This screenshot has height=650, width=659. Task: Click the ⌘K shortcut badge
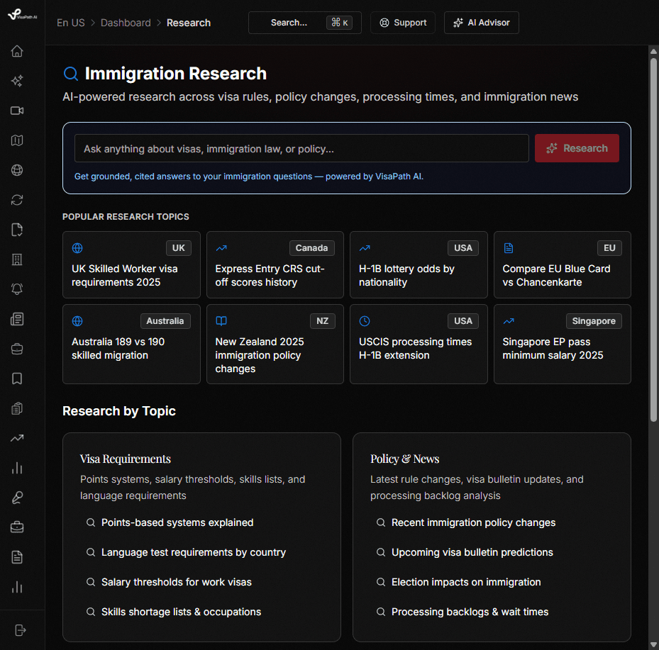pos(339,23)
